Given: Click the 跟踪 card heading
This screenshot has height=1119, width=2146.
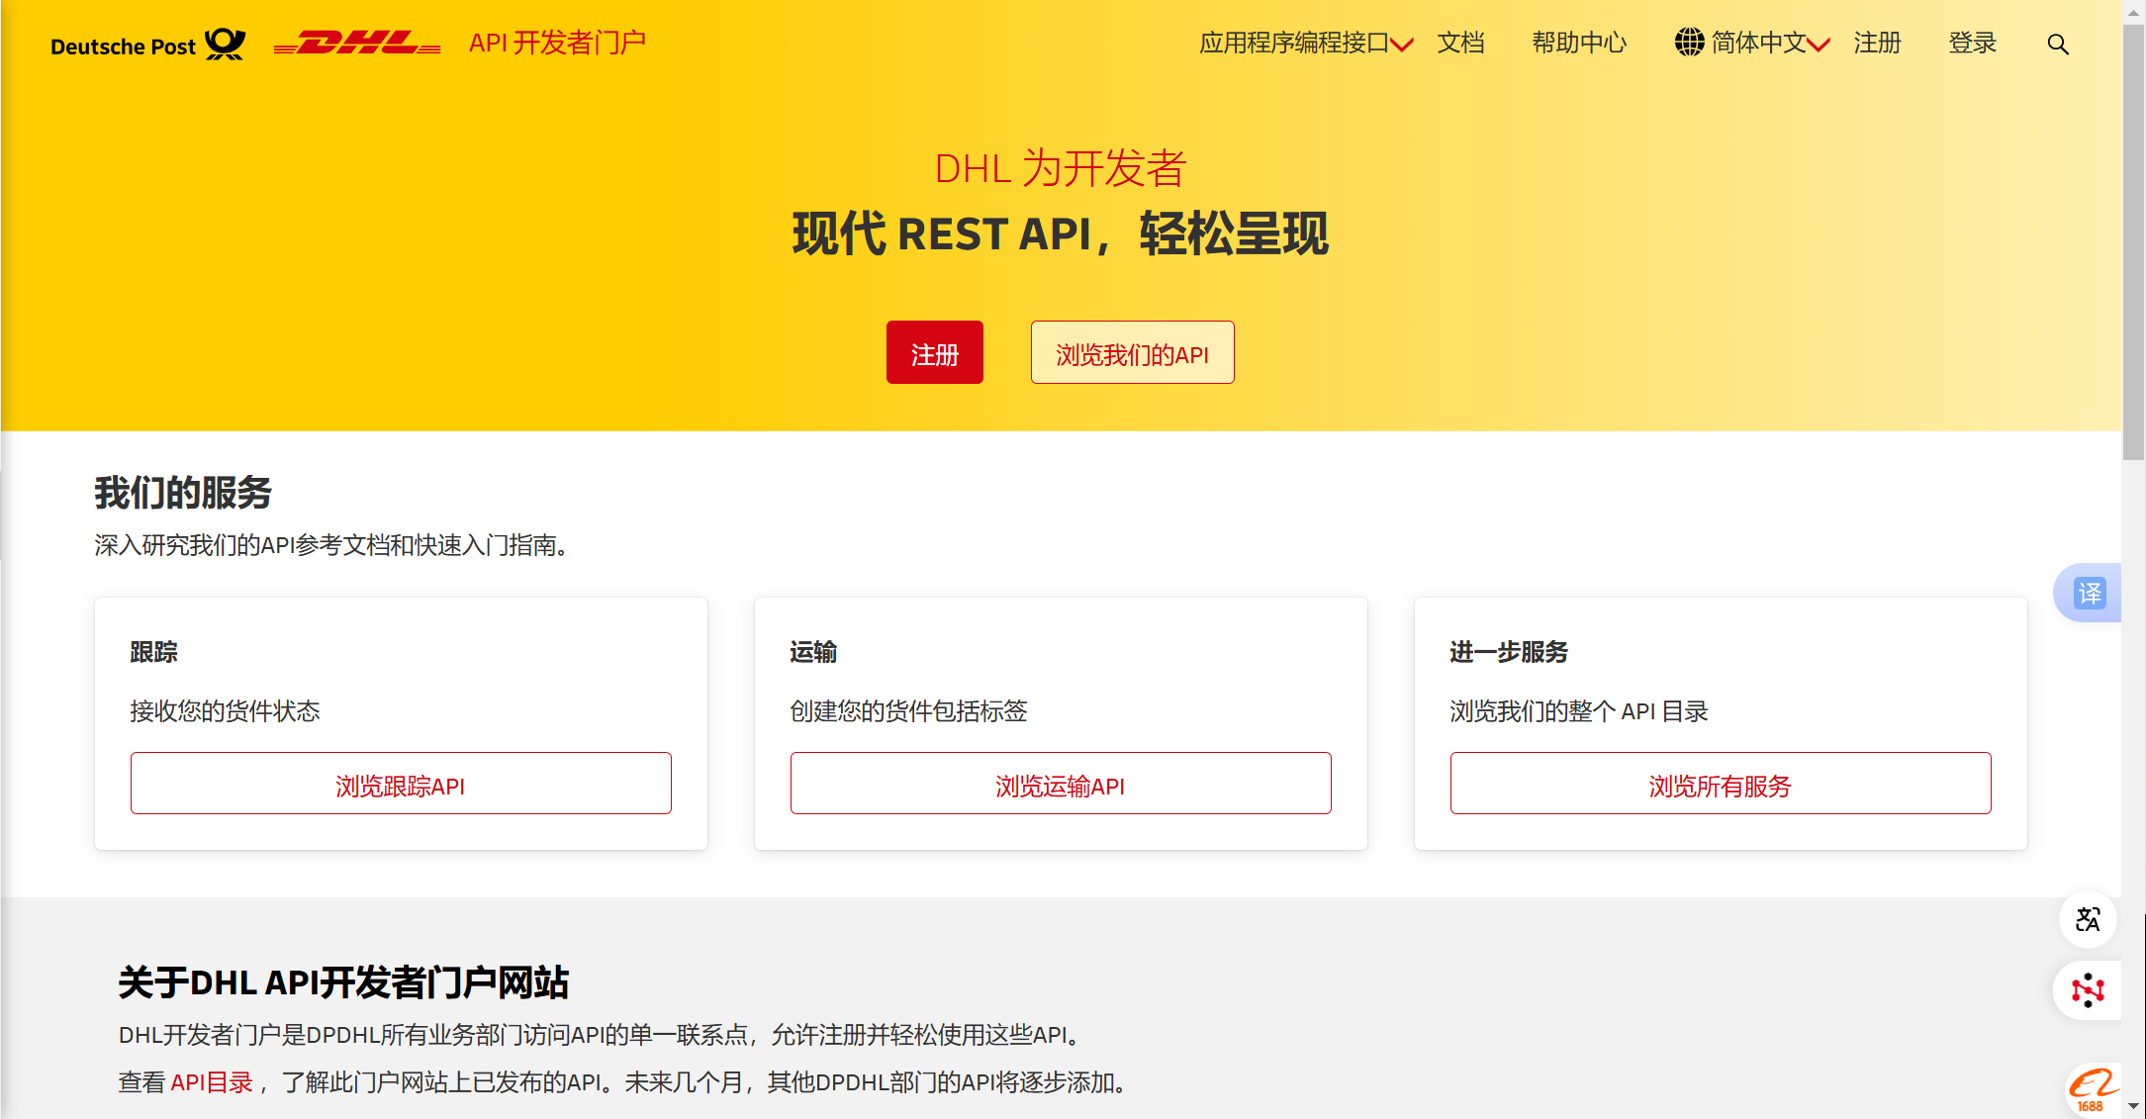Looking at the screenshot, I should 154,652.
